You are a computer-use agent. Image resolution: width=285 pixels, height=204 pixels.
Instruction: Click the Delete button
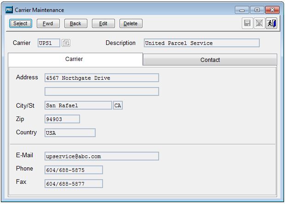coord(131,23)
